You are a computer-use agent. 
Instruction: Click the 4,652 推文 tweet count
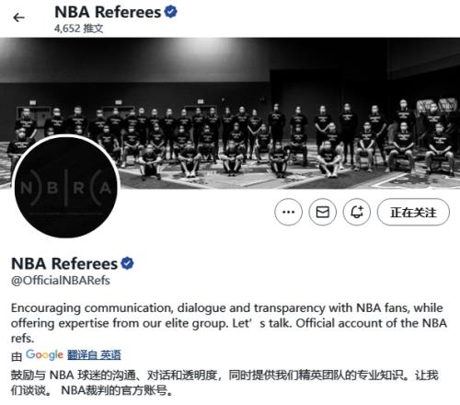78,29
